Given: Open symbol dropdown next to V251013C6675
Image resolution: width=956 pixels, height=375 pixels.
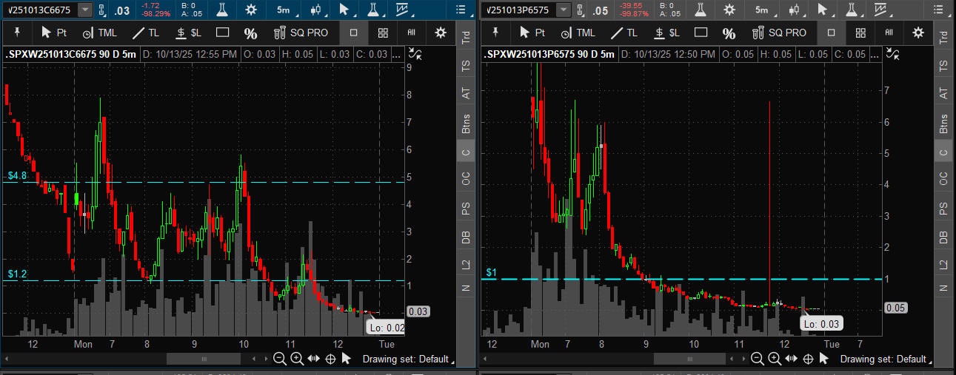Looking at the screenshot, I should click(x=85, y=10).
